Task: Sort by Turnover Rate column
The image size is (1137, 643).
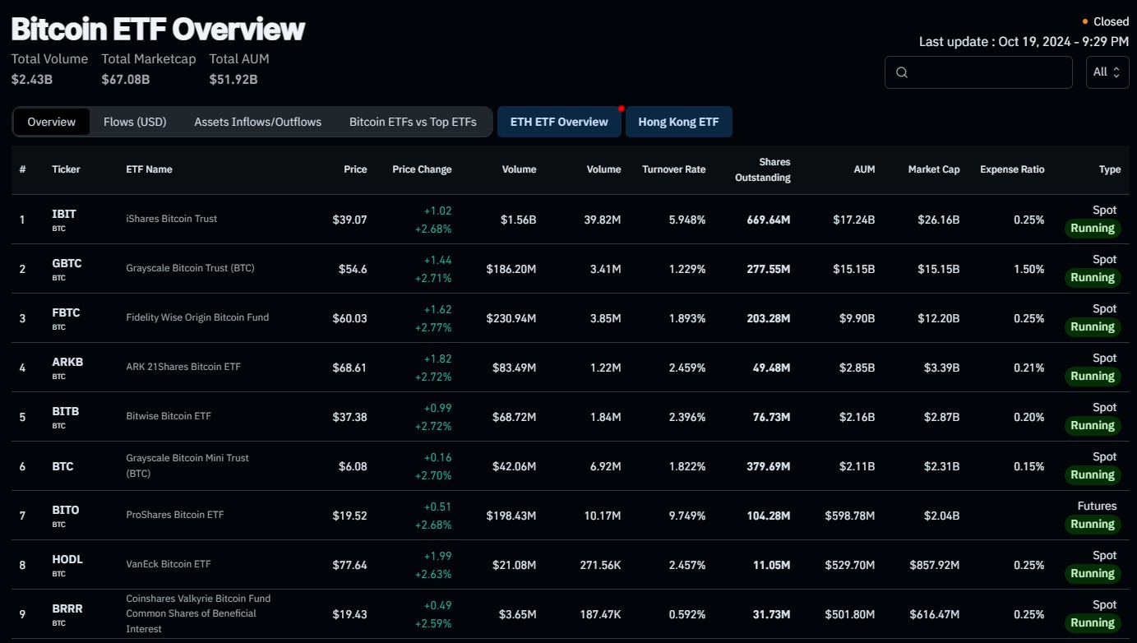Action: (673, 169)
